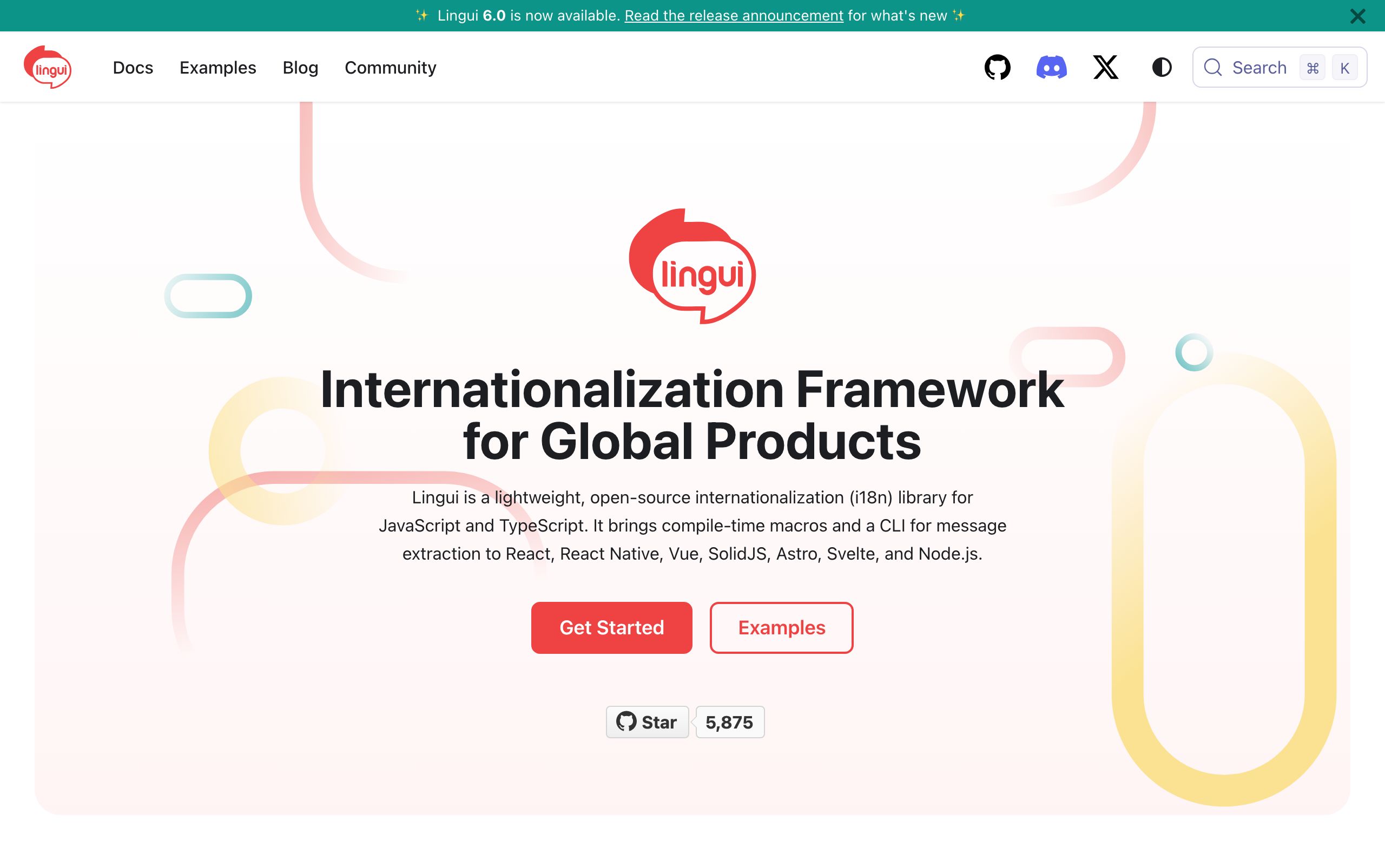The height and width of the screenshot is (866, 1385).
Task: Open the Discord server icon
Action: (x=1051, y=67)
